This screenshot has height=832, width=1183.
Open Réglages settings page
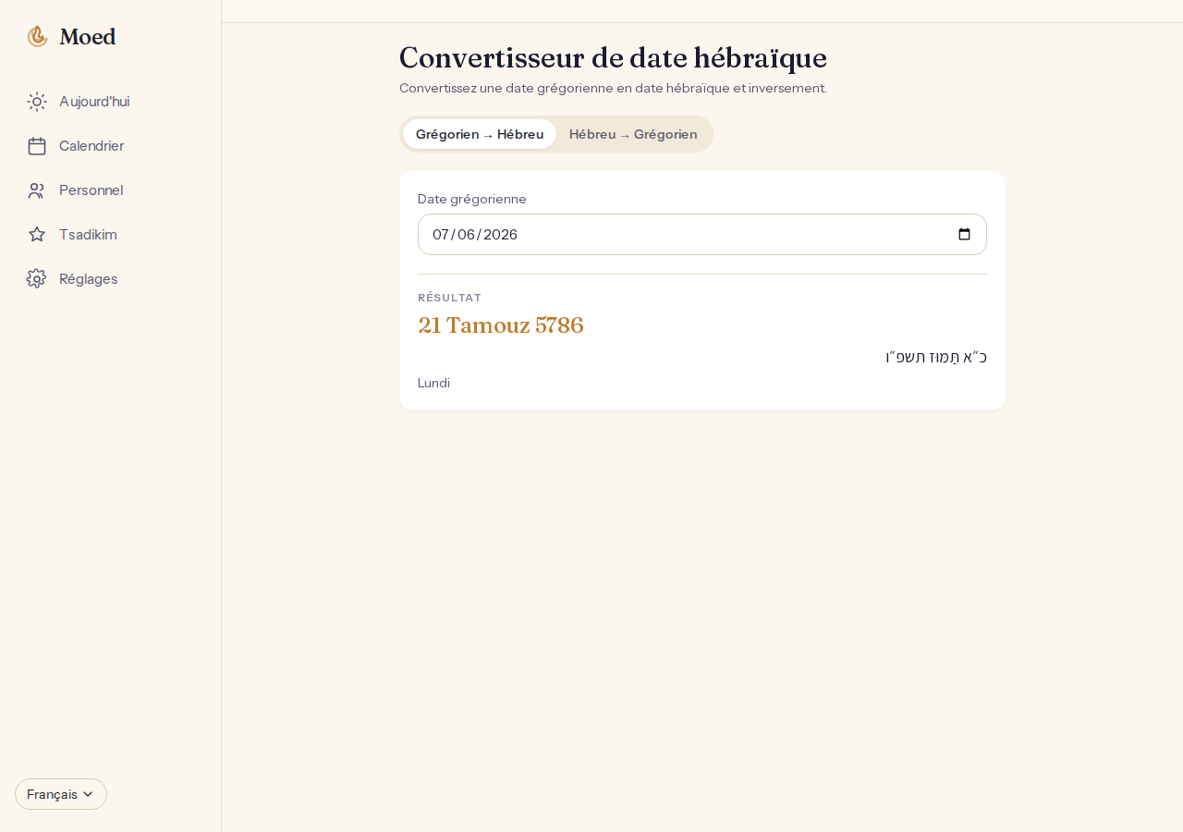point(111,279)
